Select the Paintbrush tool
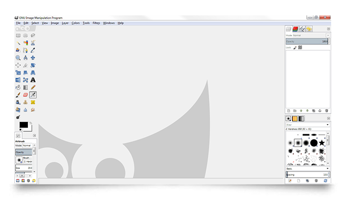The image size is (348, 209). click(x=18, y=95)
